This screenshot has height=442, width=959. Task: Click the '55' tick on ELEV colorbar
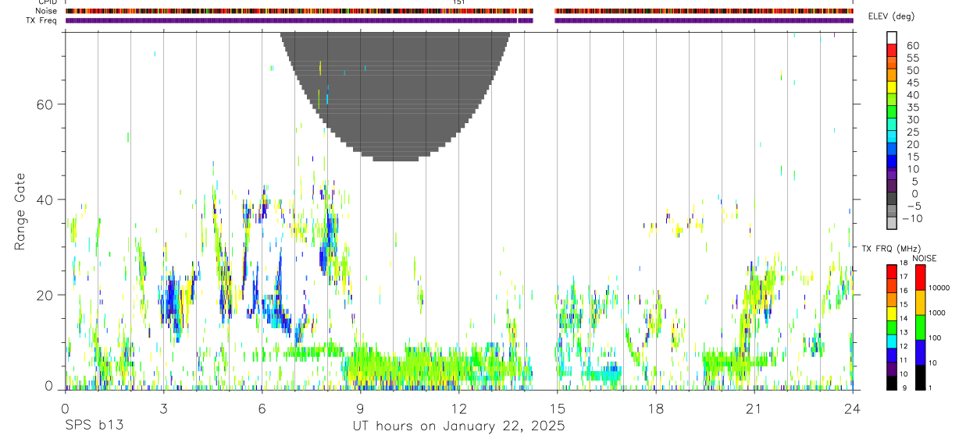tap(912, 58)
